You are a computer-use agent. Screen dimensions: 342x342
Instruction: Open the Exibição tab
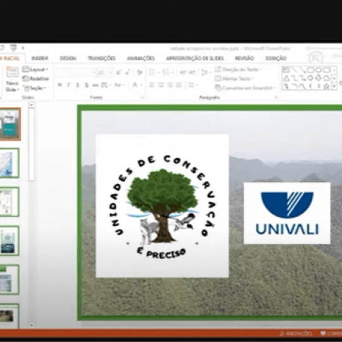tap(276, 58)
